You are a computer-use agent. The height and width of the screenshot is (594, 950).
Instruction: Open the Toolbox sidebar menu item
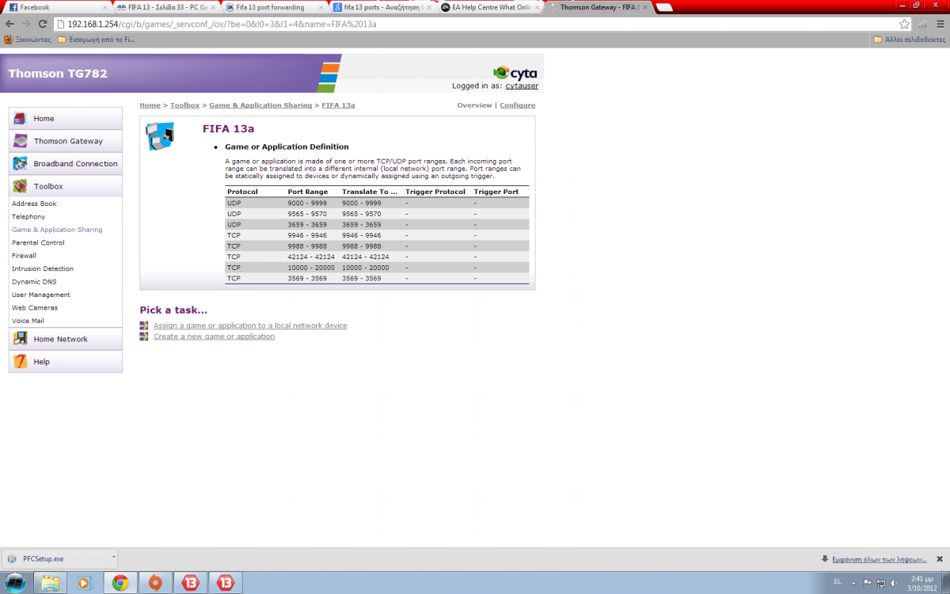point(66,186)
